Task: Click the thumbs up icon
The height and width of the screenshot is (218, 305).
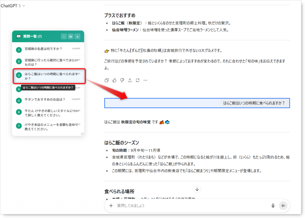Action: click(115, 80)
